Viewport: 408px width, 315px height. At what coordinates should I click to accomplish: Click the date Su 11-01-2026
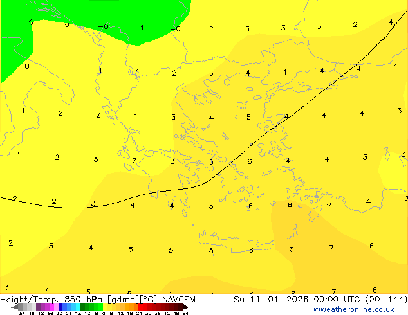click(x=271, y=300)
